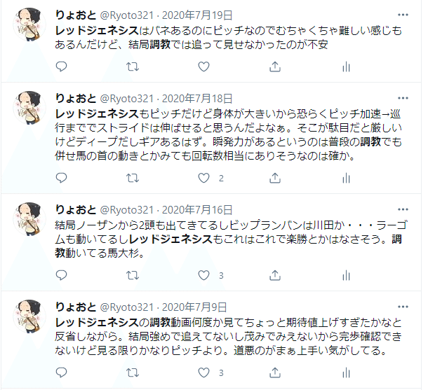View analytics for the July 19 tweet

coord(346,67)
